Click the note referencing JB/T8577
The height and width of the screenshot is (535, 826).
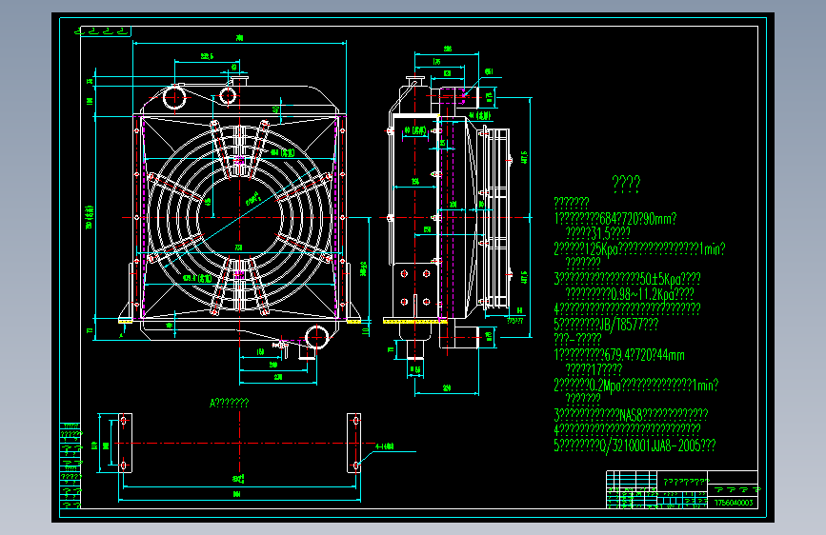point(606,324)
